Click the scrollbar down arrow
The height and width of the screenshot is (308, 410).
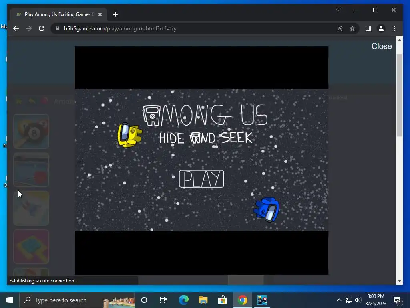point(399,281)
